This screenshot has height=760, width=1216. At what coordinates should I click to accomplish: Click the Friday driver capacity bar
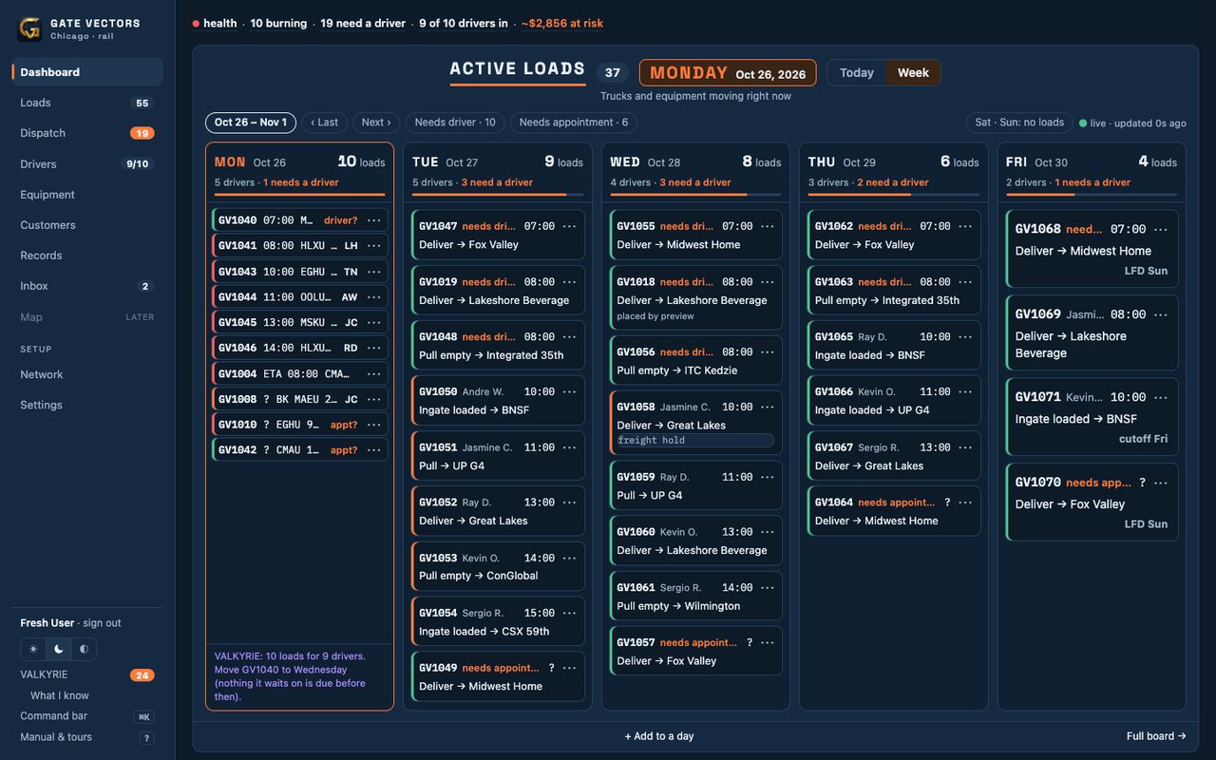1092,195
